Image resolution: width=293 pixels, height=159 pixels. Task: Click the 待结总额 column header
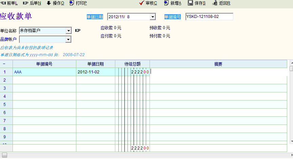click(x=133, y=64)
